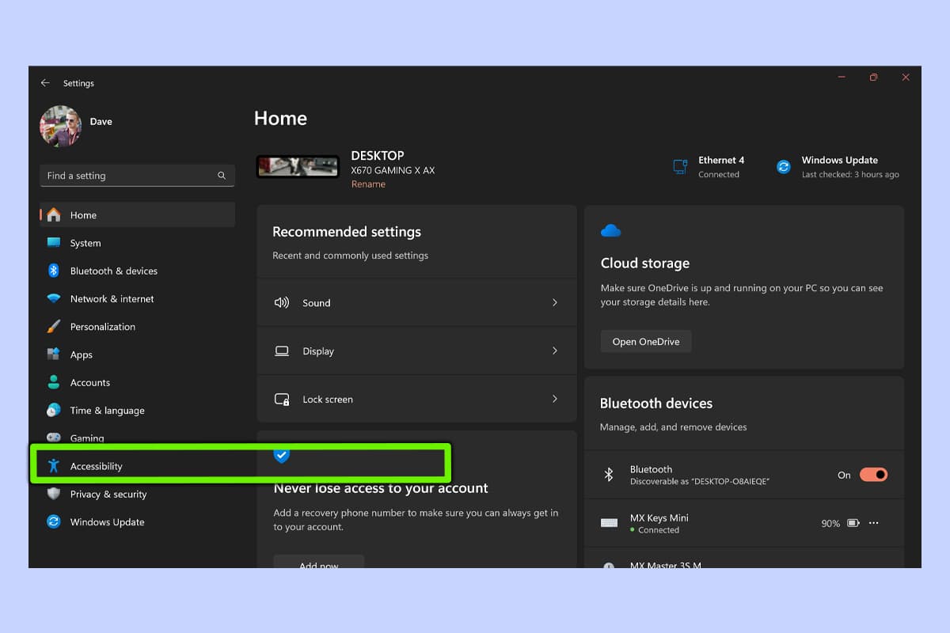Click the blue checkmark above account section
950x633 pixels.
tap(281, 455)
